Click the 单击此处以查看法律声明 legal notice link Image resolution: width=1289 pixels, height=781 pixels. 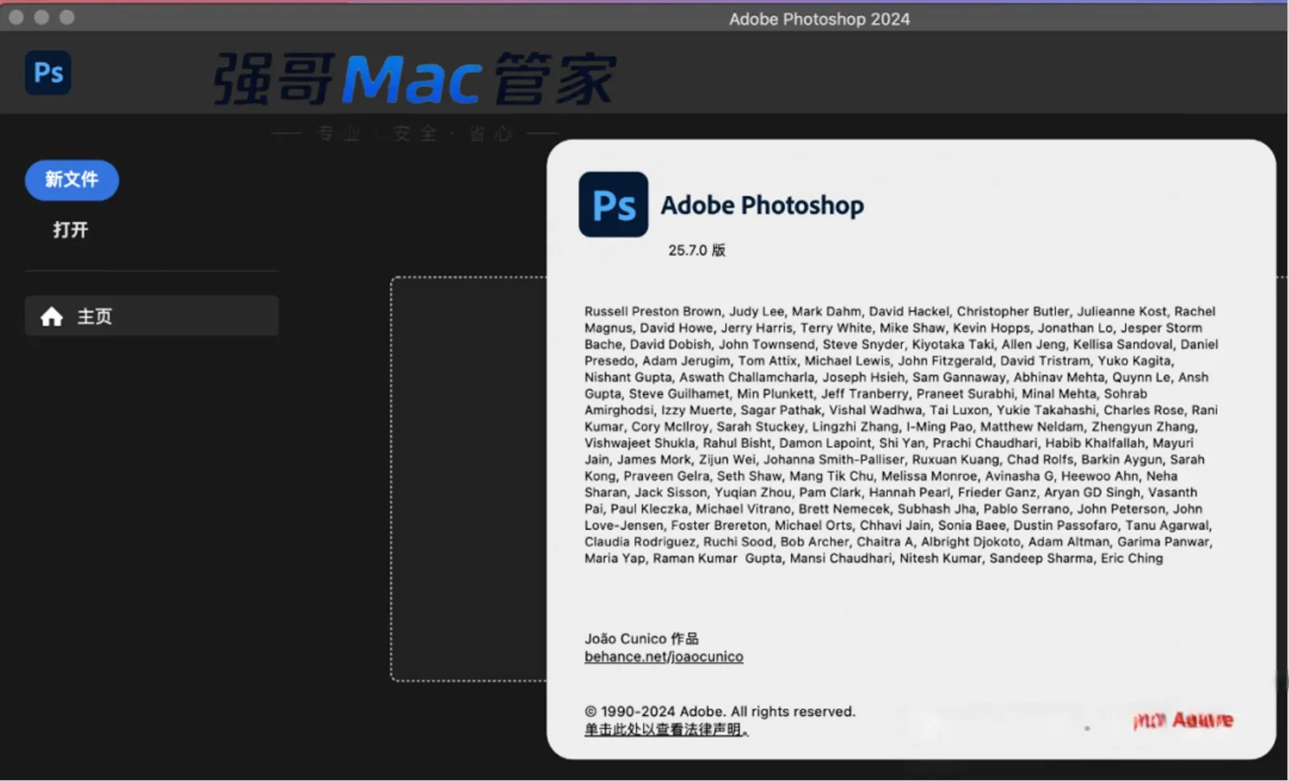pyautogui.click(x=666, y=729)
